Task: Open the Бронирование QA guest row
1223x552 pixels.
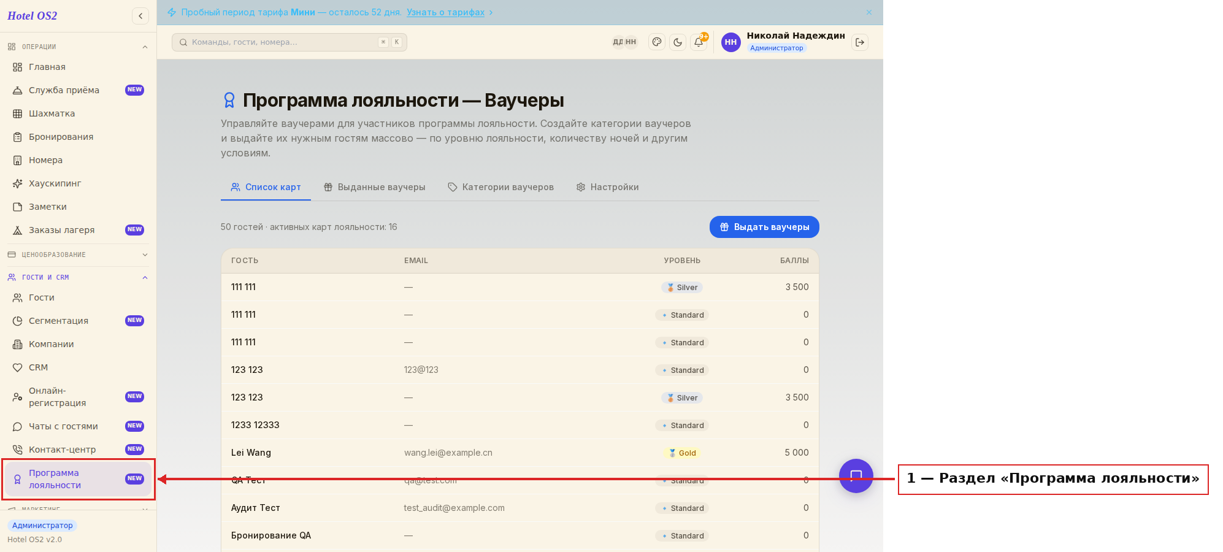Action: click(x=520, y=535)
